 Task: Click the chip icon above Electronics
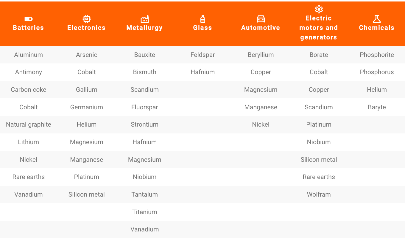pyautogui.click(x=86, y=19)
